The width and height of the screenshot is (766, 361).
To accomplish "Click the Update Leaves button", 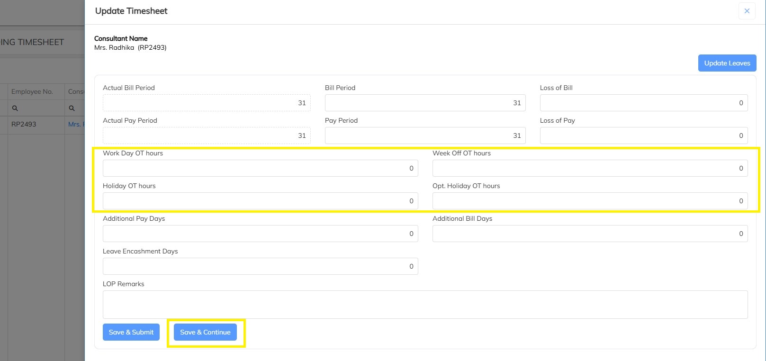I will [727, 63].
